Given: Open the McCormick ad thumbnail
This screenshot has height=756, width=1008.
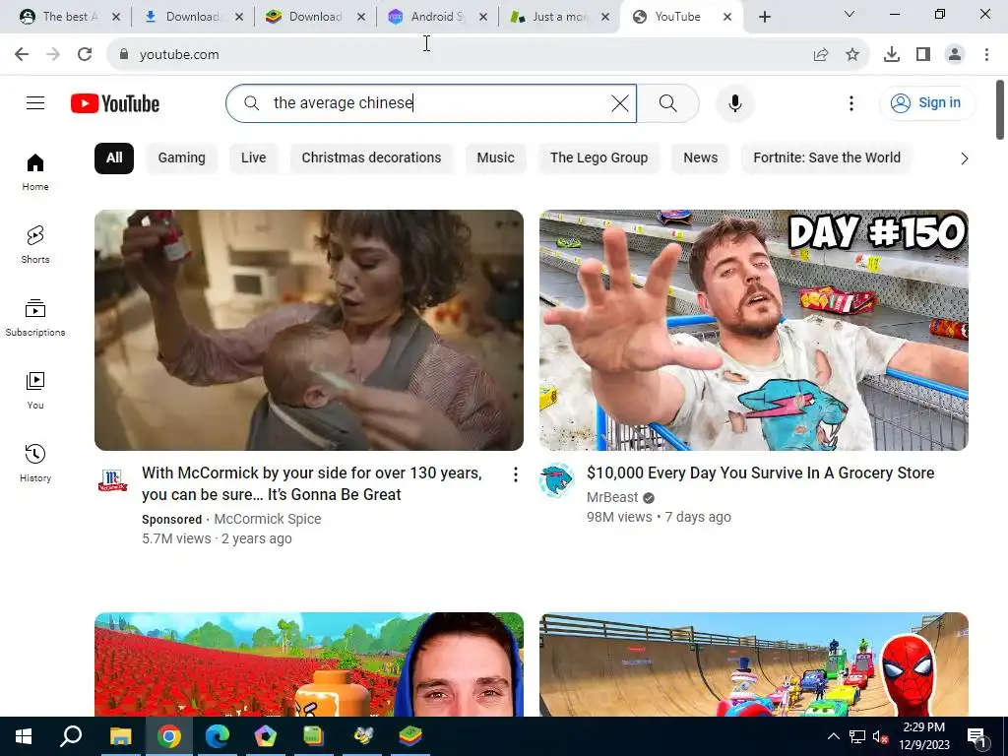Looking at the screenshot, I should [x=308, y=330].
